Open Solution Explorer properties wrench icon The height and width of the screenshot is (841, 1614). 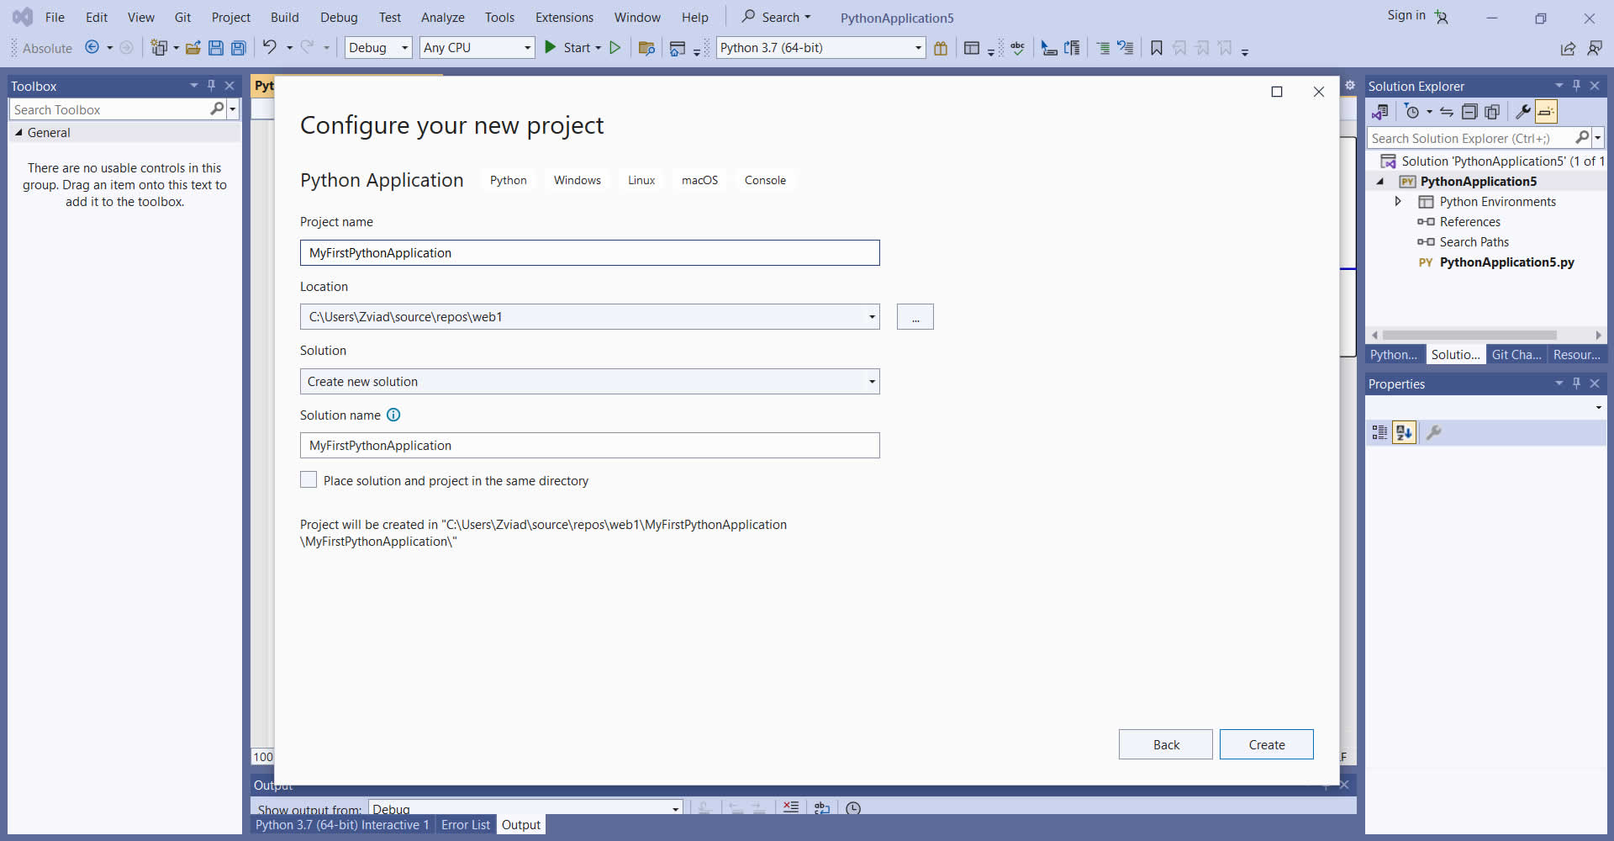[1522, 112]
